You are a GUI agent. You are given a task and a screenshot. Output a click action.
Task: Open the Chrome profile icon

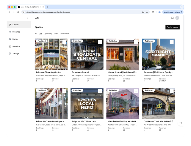point(159,12)
